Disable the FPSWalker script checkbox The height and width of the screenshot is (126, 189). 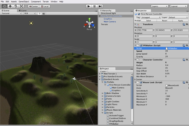(x=141, y=45)
